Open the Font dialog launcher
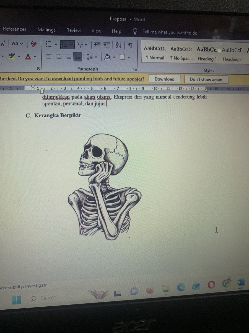This screenshot has width=249, height=333. [39, 68]
